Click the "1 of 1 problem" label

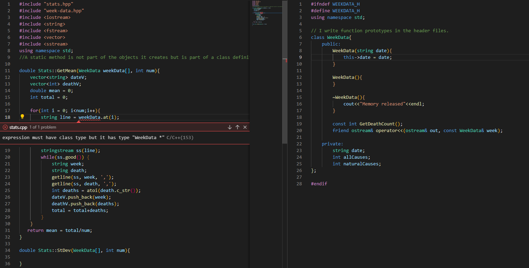click(x=43, y=127)
